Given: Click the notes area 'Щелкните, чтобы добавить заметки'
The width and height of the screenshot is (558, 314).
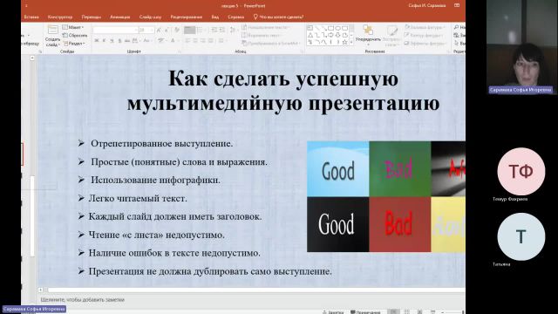Looking at the screenshot, I should [x=82, y=300].
